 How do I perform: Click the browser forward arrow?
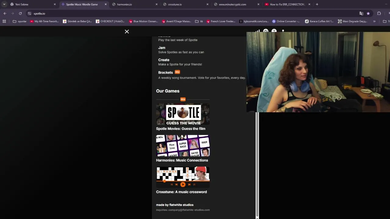click(x=12, y=13)
